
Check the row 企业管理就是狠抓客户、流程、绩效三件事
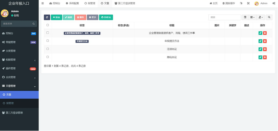(47, 33)
